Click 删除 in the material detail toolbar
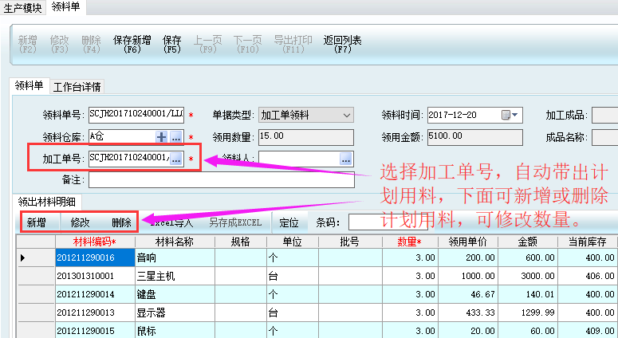This screenshot has width=618, height=338. tap(121, 222)
